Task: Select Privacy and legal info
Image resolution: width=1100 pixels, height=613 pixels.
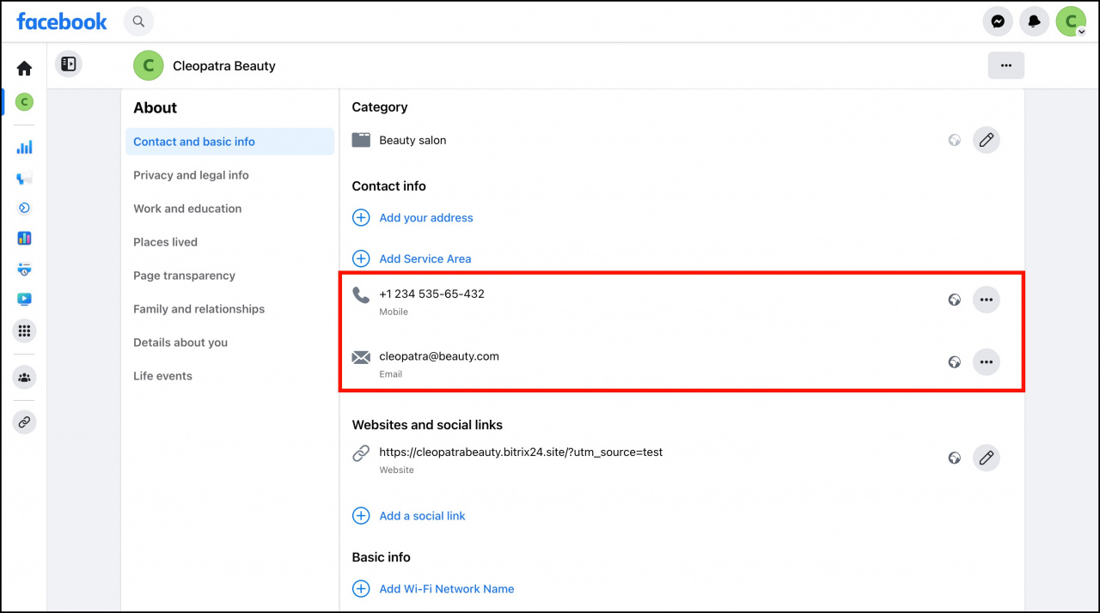Action: click(191, 175)
